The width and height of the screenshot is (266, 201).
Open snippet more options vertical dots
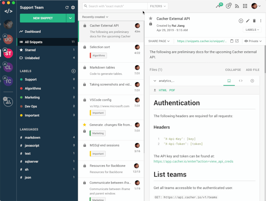tap(261, 21)
